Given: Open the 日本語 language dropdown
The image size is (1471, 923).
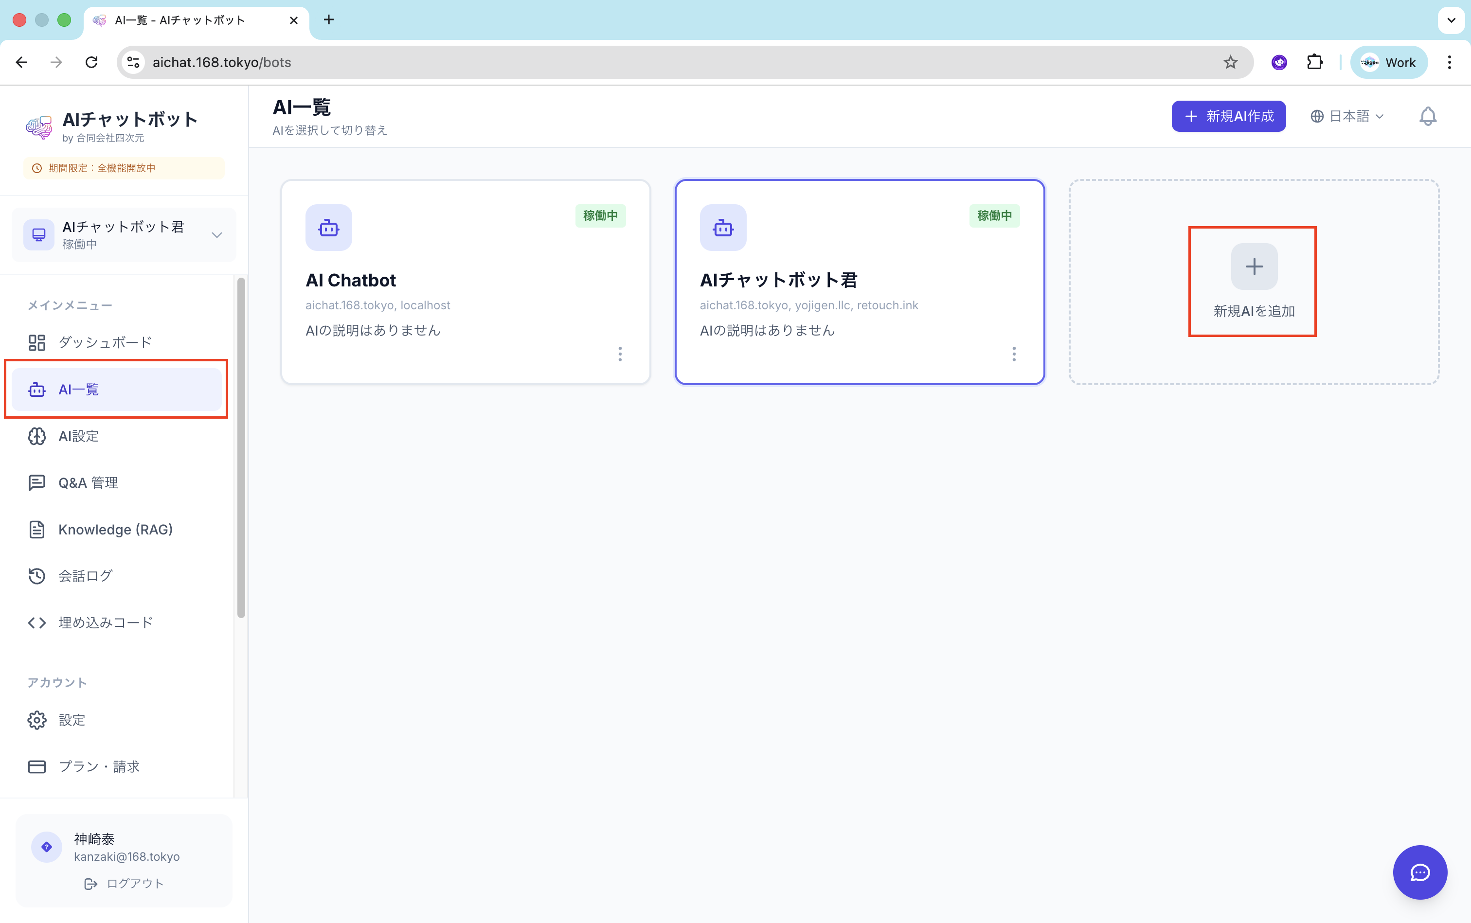Looking at the screenshot, I should [x=1347, y=116].
